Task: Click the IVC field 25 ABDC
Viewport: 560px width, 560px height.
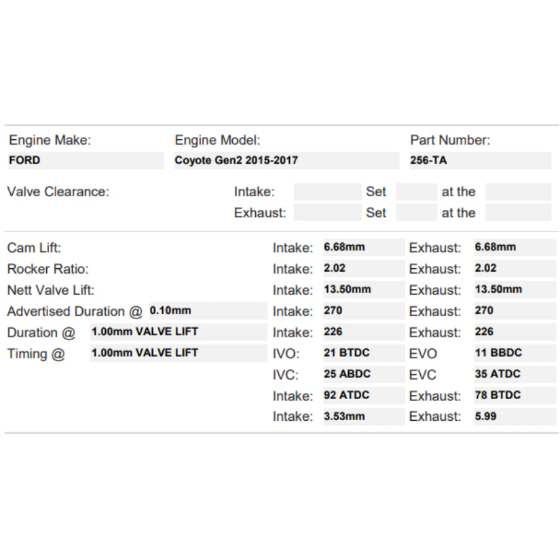Action: click(x=363, y=375)
